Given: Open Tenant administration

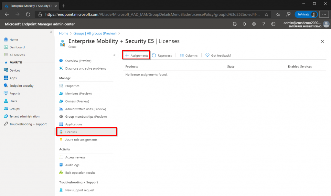Looking at the screenshot, I should [22, 116].
